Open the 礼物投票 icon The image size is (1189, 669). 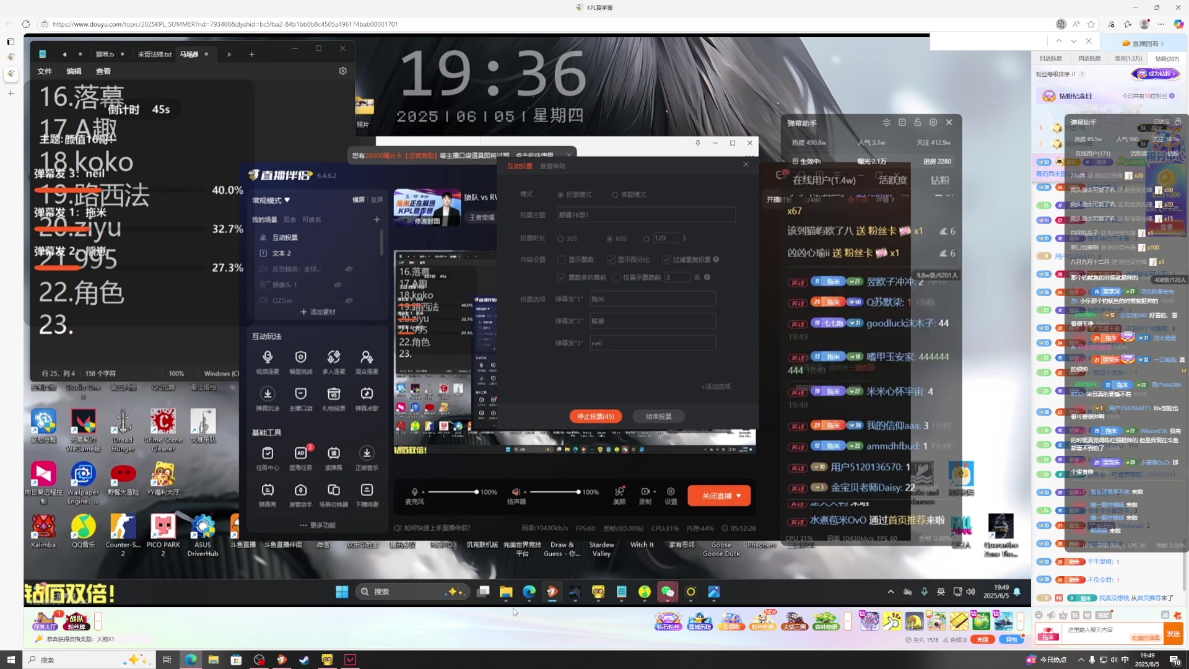[x=334, y=399]
